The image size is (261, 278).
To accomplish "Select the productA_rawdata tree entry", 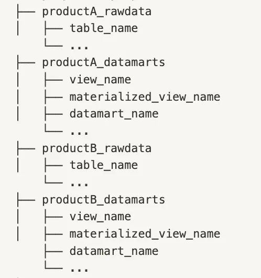I will click(x=97, y=12).
